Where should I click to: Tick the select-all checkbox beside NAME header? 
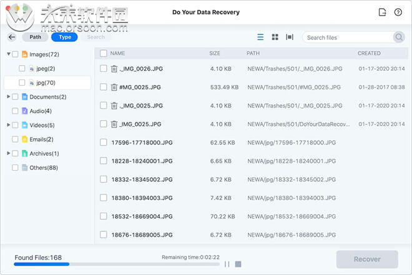[104, 53]
